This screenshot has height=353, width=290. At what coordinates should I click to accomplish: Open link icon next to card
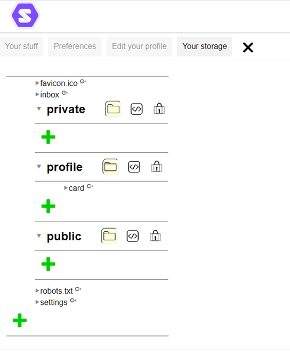(90, 186)
